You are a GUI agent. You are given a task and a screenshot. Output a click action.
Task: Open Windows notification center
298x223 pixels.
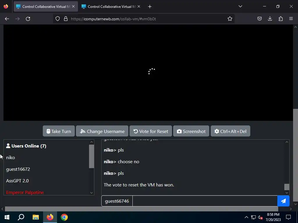coord(288,217)
